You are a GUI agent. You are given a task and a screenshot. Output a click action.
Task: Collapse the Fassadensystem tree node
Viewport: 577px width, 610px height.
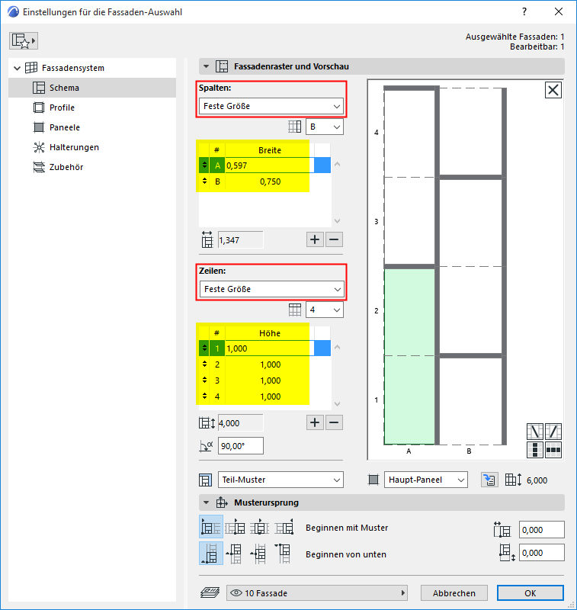pos(17,68)
